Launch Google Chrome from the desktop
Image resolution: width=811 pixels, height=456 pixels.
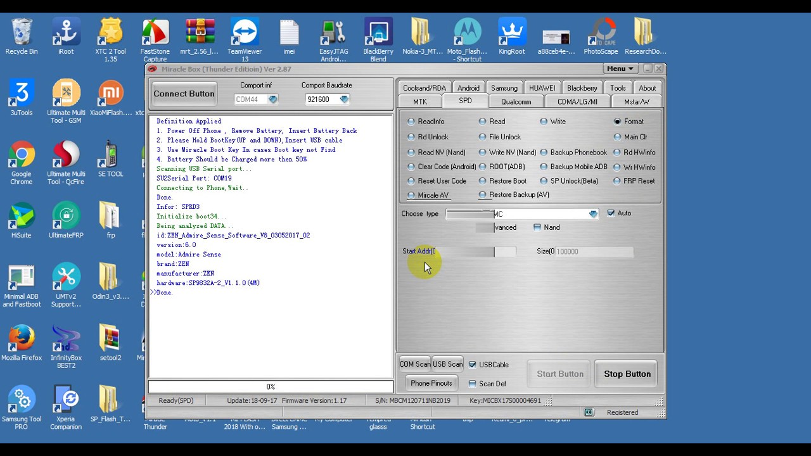click(22, 162)
